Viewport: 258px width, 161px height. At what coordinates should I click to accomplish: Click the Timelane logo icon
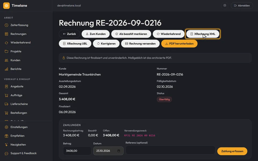click(x=6, y=6)
